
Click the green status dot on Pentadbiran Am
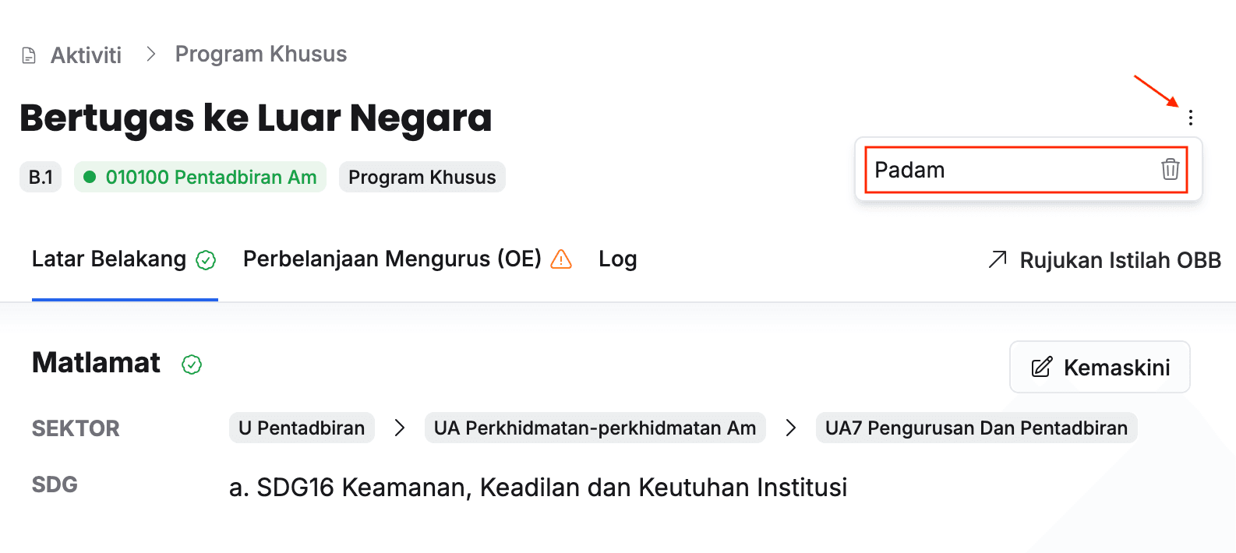pos(90,177)
